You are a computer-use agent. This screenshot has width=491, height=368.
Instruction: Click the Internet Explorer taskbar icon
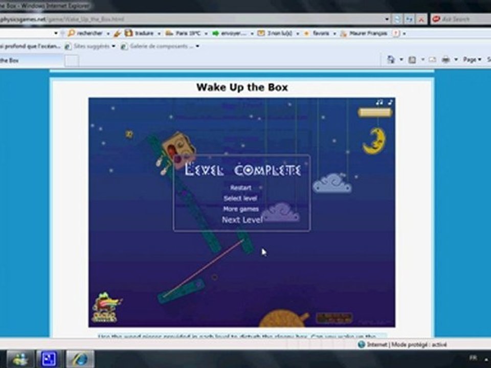pyautogui.click(x=80, y=359)
